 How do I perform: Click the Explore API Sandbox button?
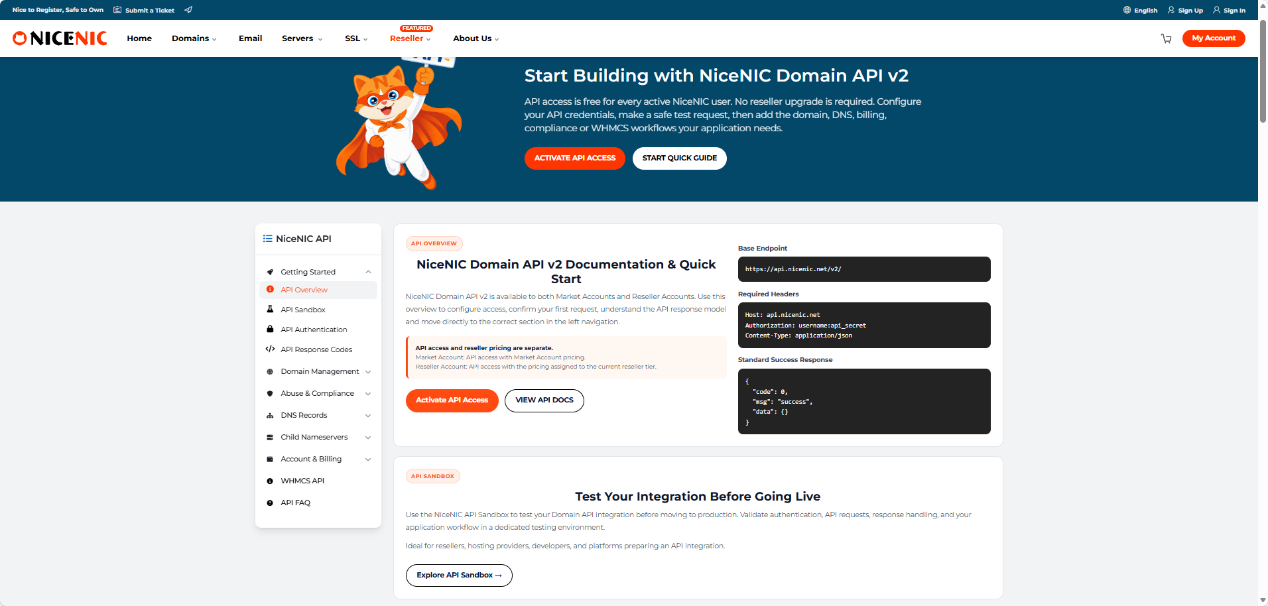click(459, 576)
